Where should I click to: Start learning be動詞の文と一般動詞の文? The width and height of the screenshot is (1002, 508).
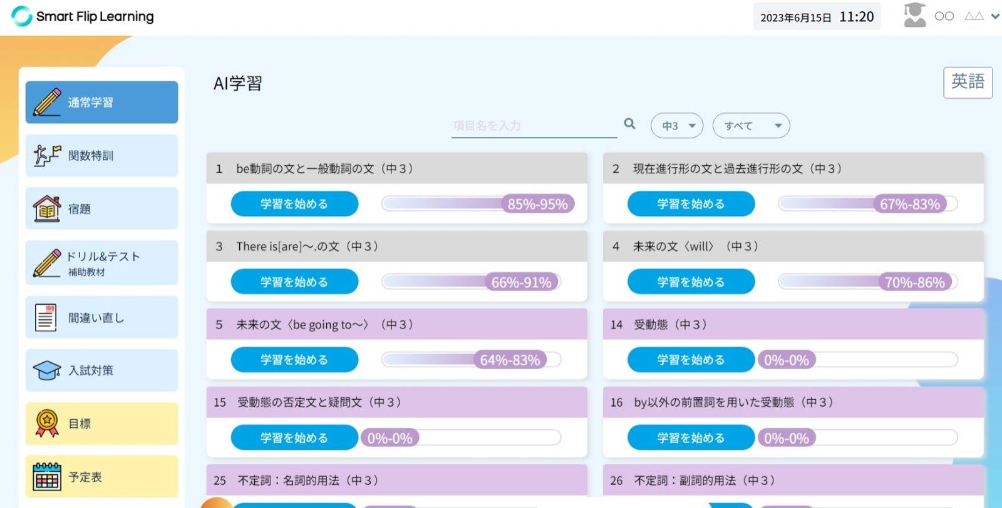coord(294,204)
